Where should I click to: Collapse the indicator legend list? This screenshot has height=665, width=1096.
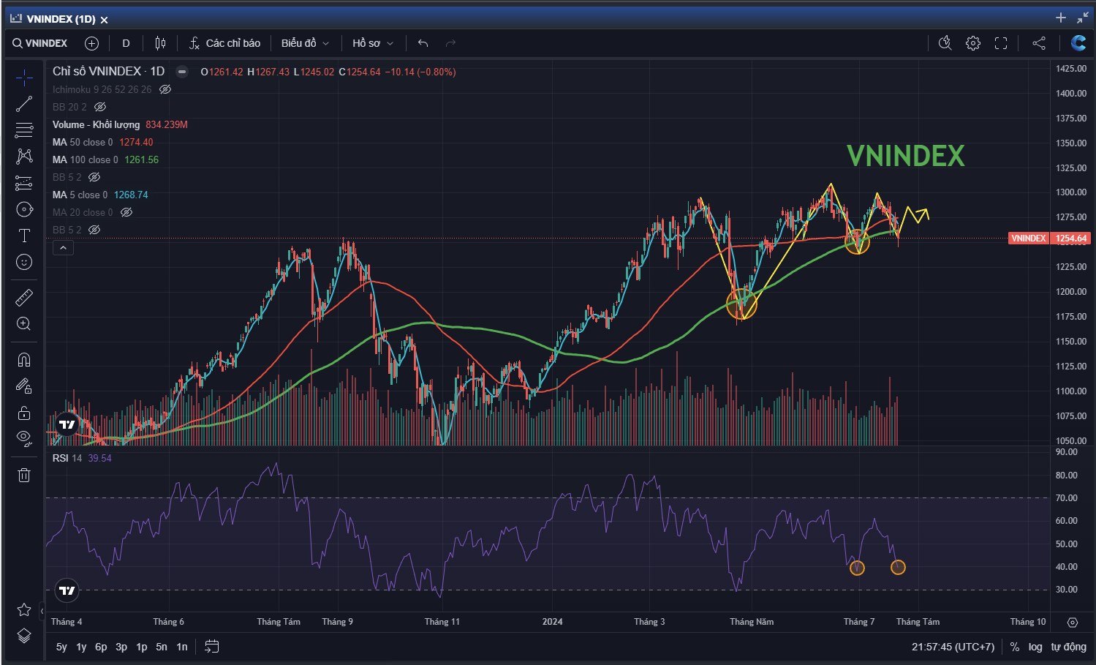click(63, 248)
